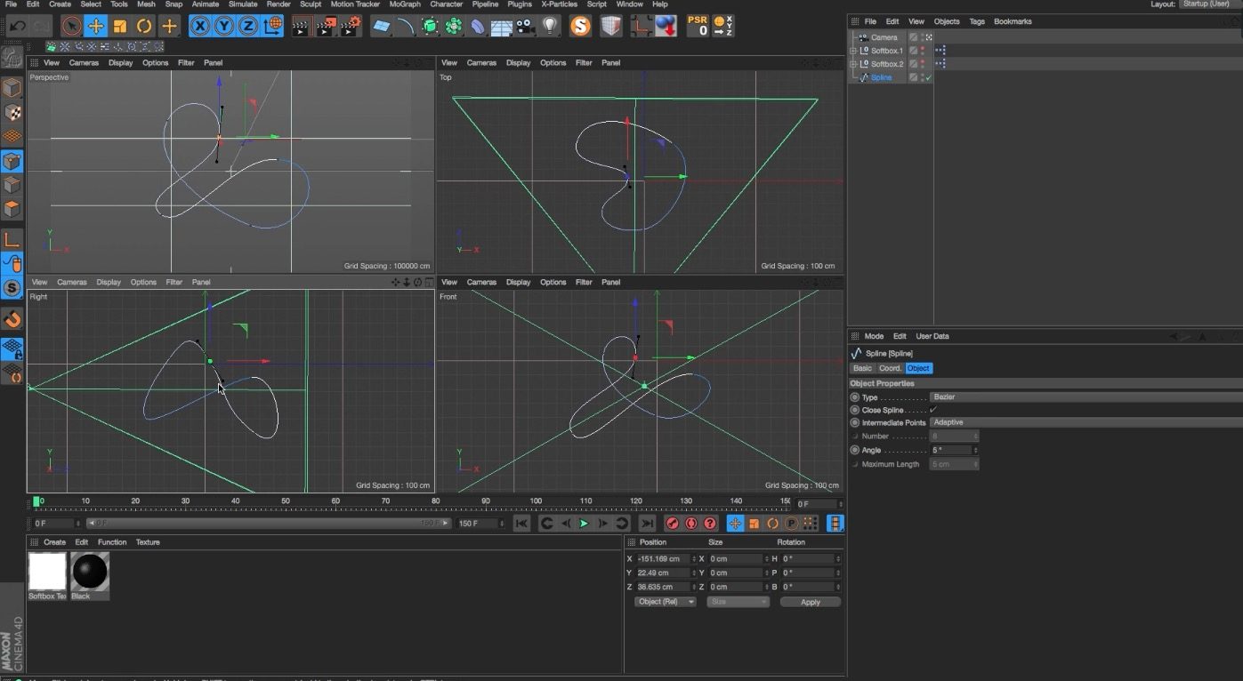This screenshot has height=681, width=1243.
Task: Select the Spline object in Object Manager
Action: click(x=881, y=77)
